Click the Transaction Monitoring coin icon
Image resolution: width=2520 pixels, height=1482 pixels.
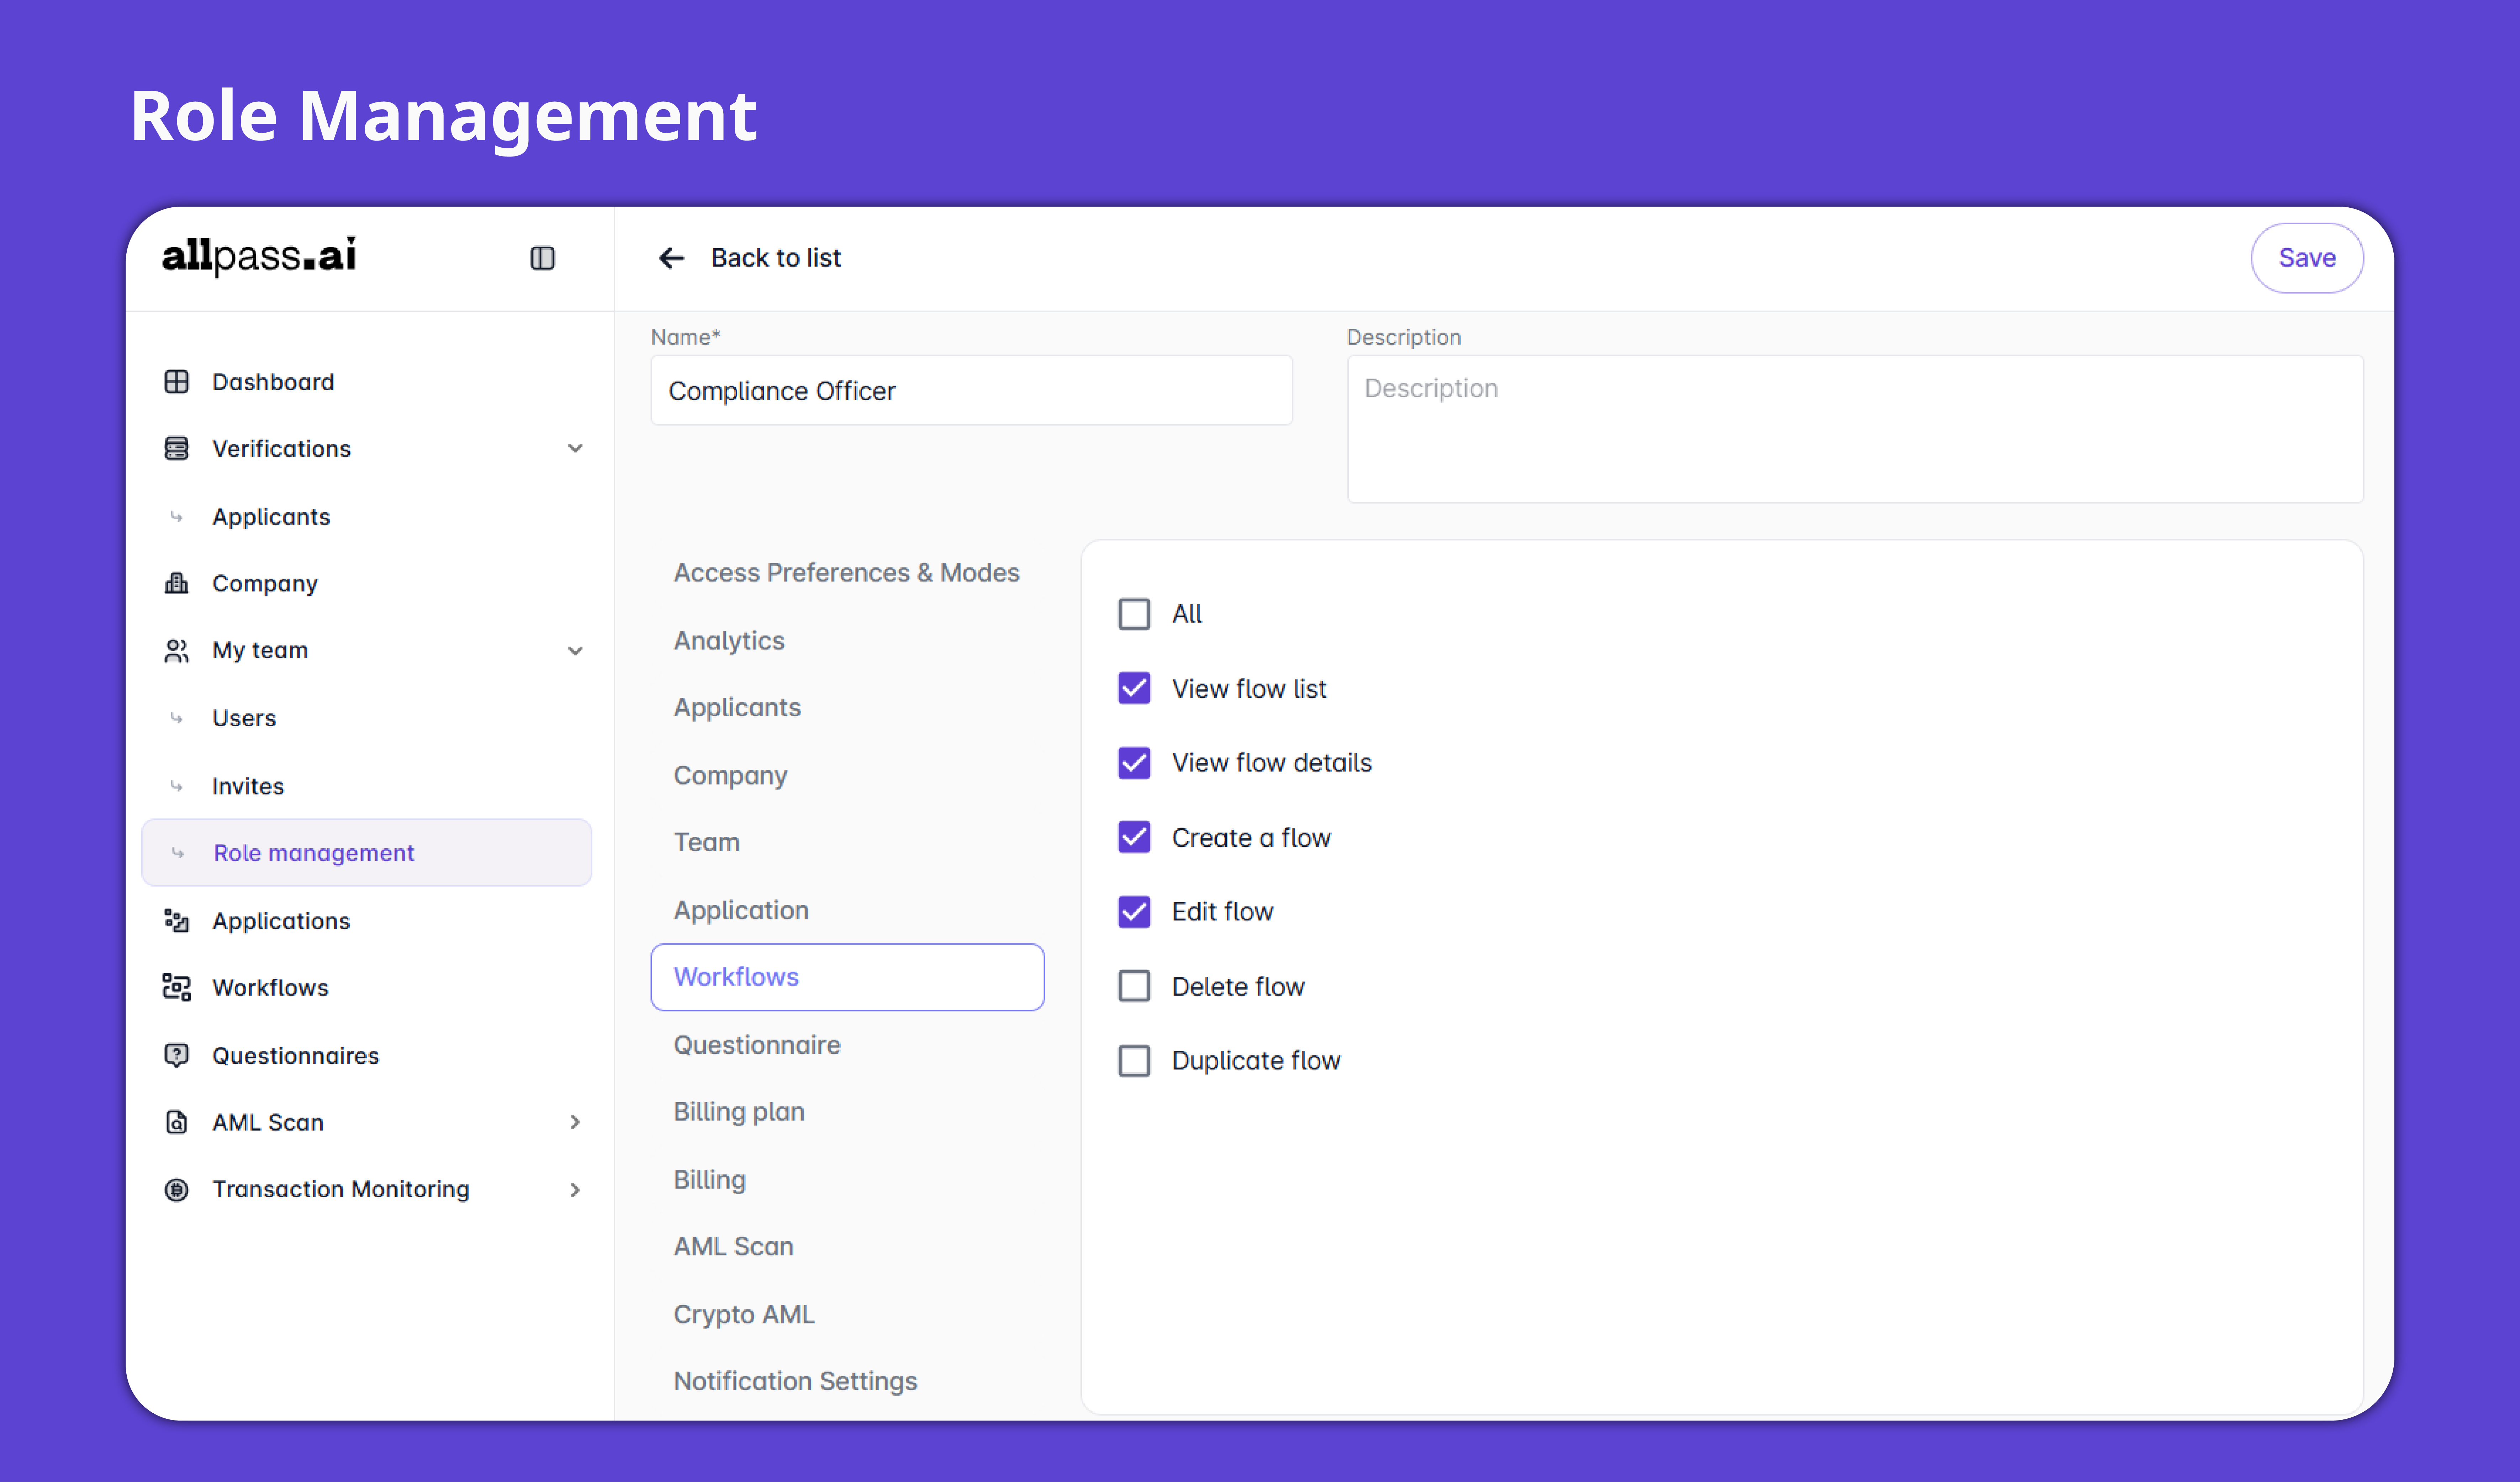(177, 1189)
